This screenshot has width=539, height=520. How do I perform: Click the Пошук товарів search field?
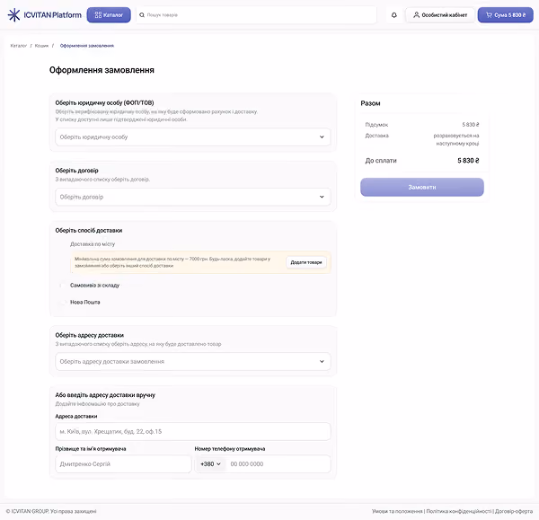[x=256, y=15]
